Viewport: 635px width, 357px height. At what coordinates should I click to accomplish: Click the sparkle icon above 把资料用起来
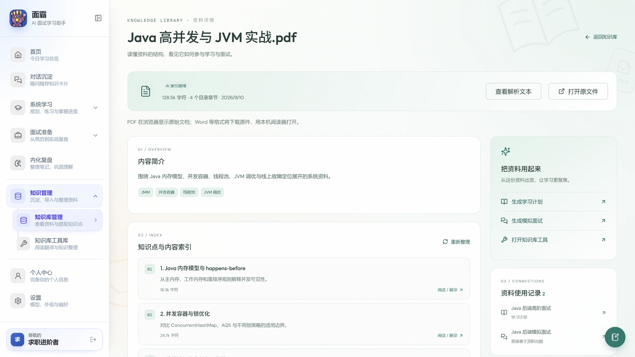click(505, 152)
